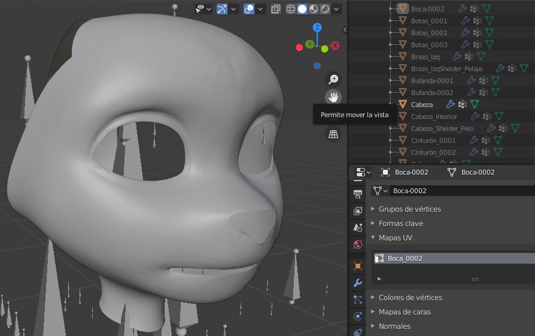535x336 pixels.
Task: Open the gizmo options dropdown
Action: point(233,9)
